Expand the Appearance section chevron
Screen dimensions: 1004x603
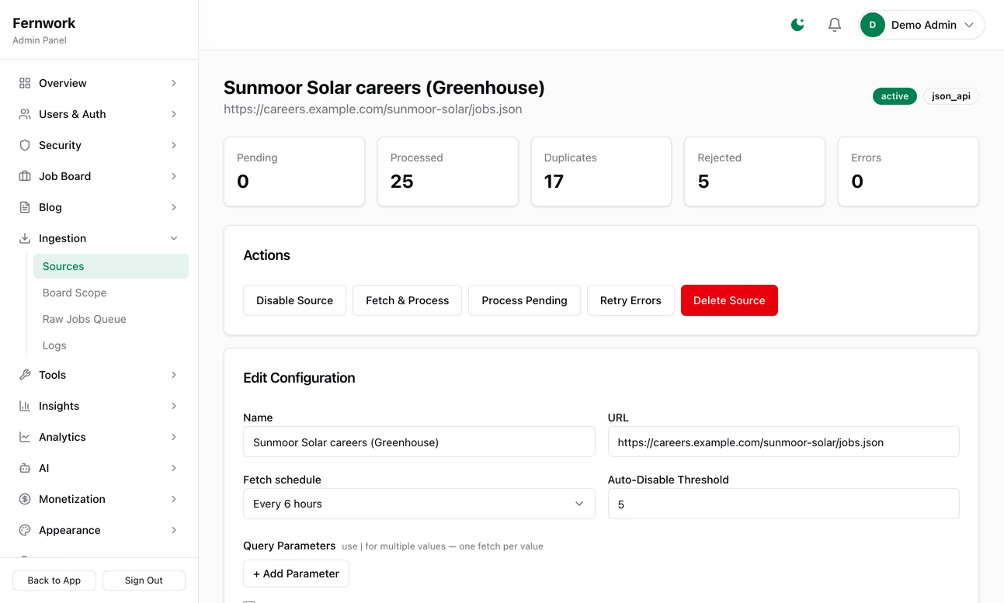174,530
